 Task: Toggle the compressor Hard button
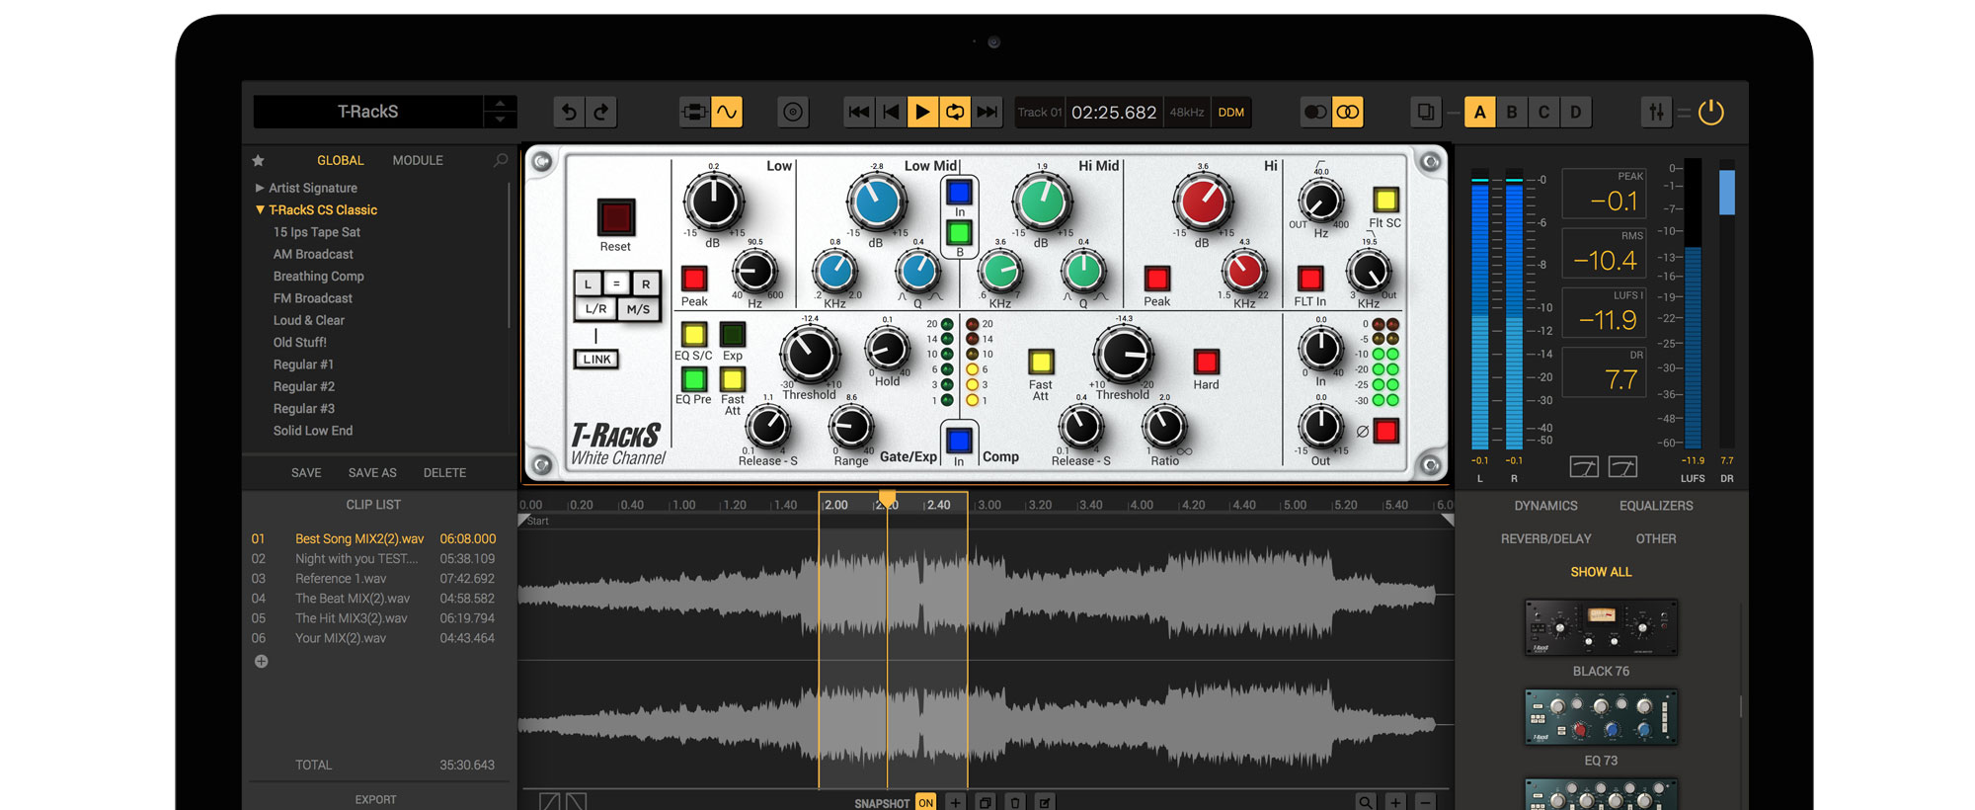click(x=1206, y=362)
